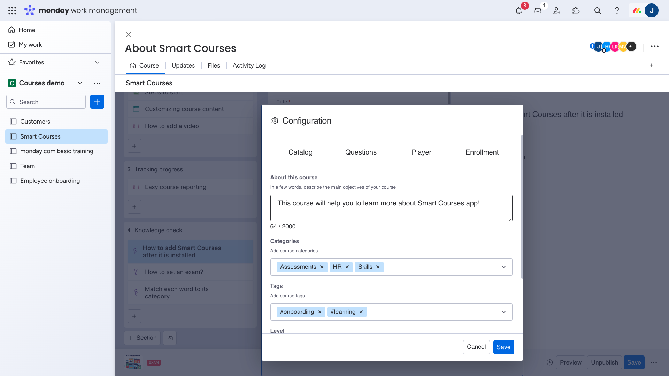Switch to the Questions tab
The width and height of the screenshot is (669, 376).
tap(361, 152)
